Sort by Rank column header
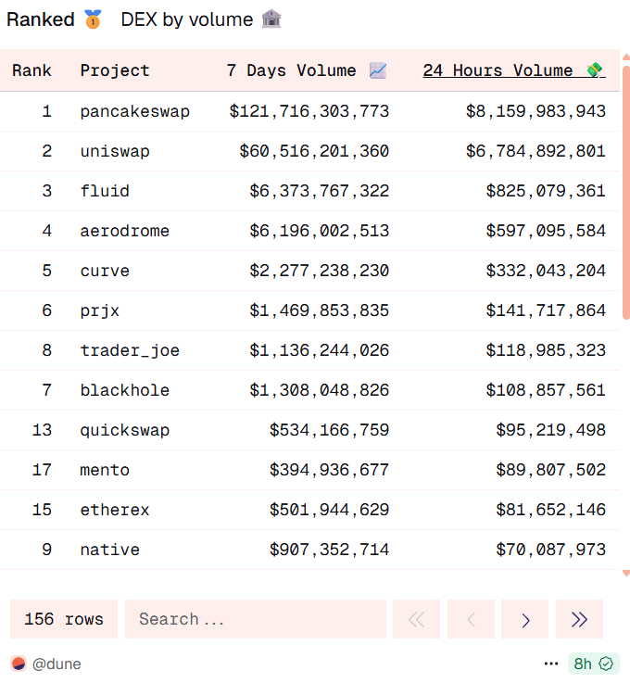The height and width of the screenshot is (683, 630). click(x=31, y=70)
